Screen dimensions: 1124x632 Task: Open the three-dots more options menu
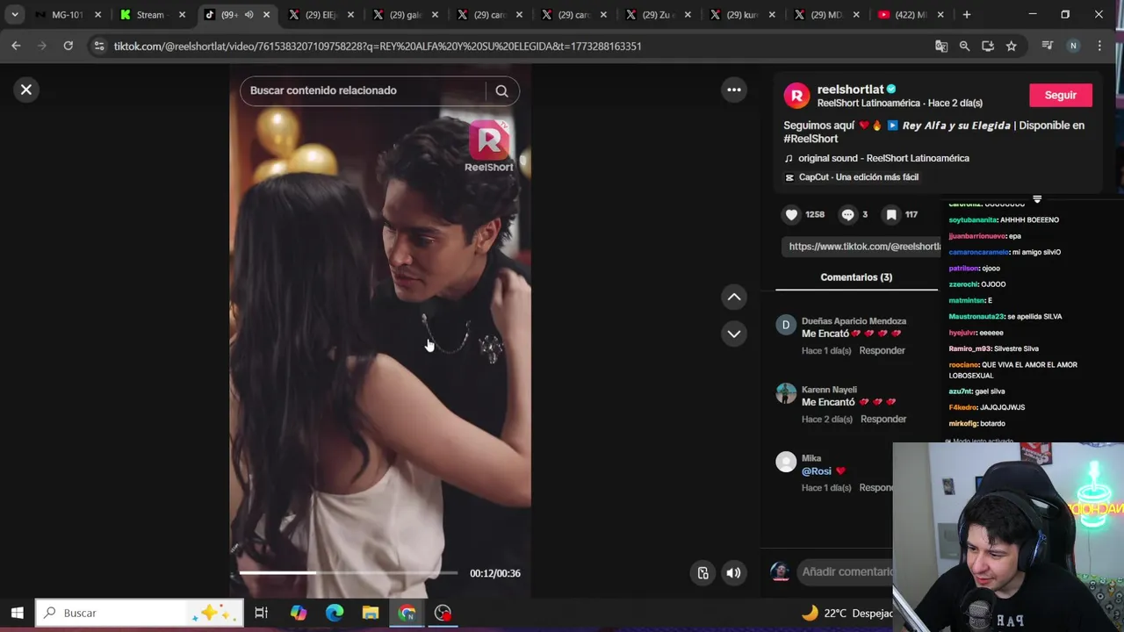pyautogui.click(x=734, y=90)
